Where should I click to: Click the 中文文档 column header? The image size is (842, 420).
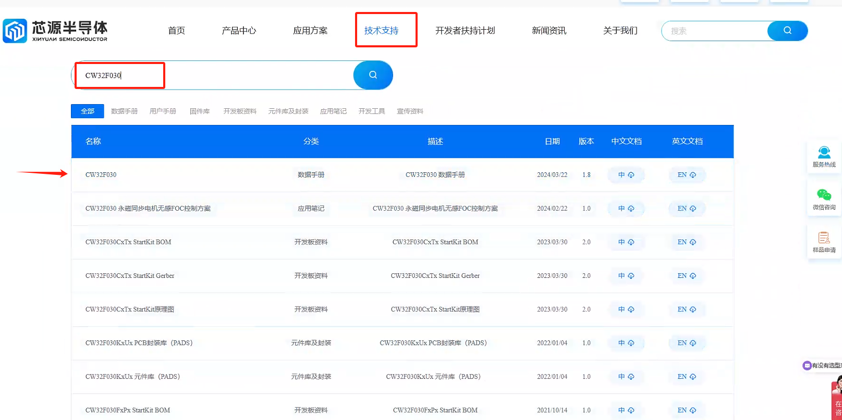[x=626, y=142]
